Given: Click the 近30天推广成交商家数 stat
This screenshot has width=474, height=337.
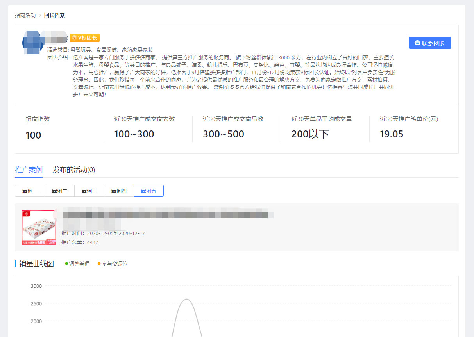Looking at the screenshot, I should tap(144, 119).
